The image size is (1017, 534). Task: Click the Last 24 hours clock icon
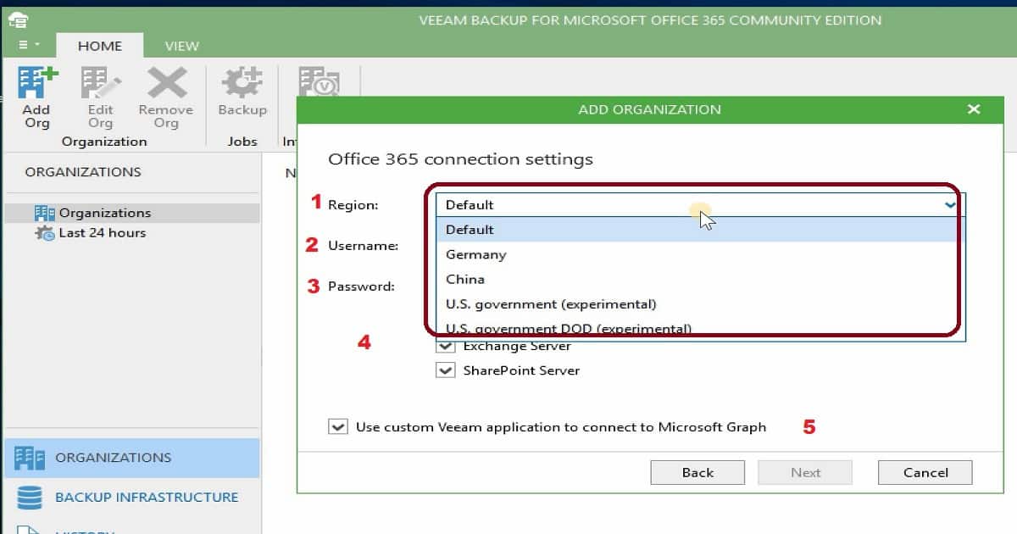point(44,232)
